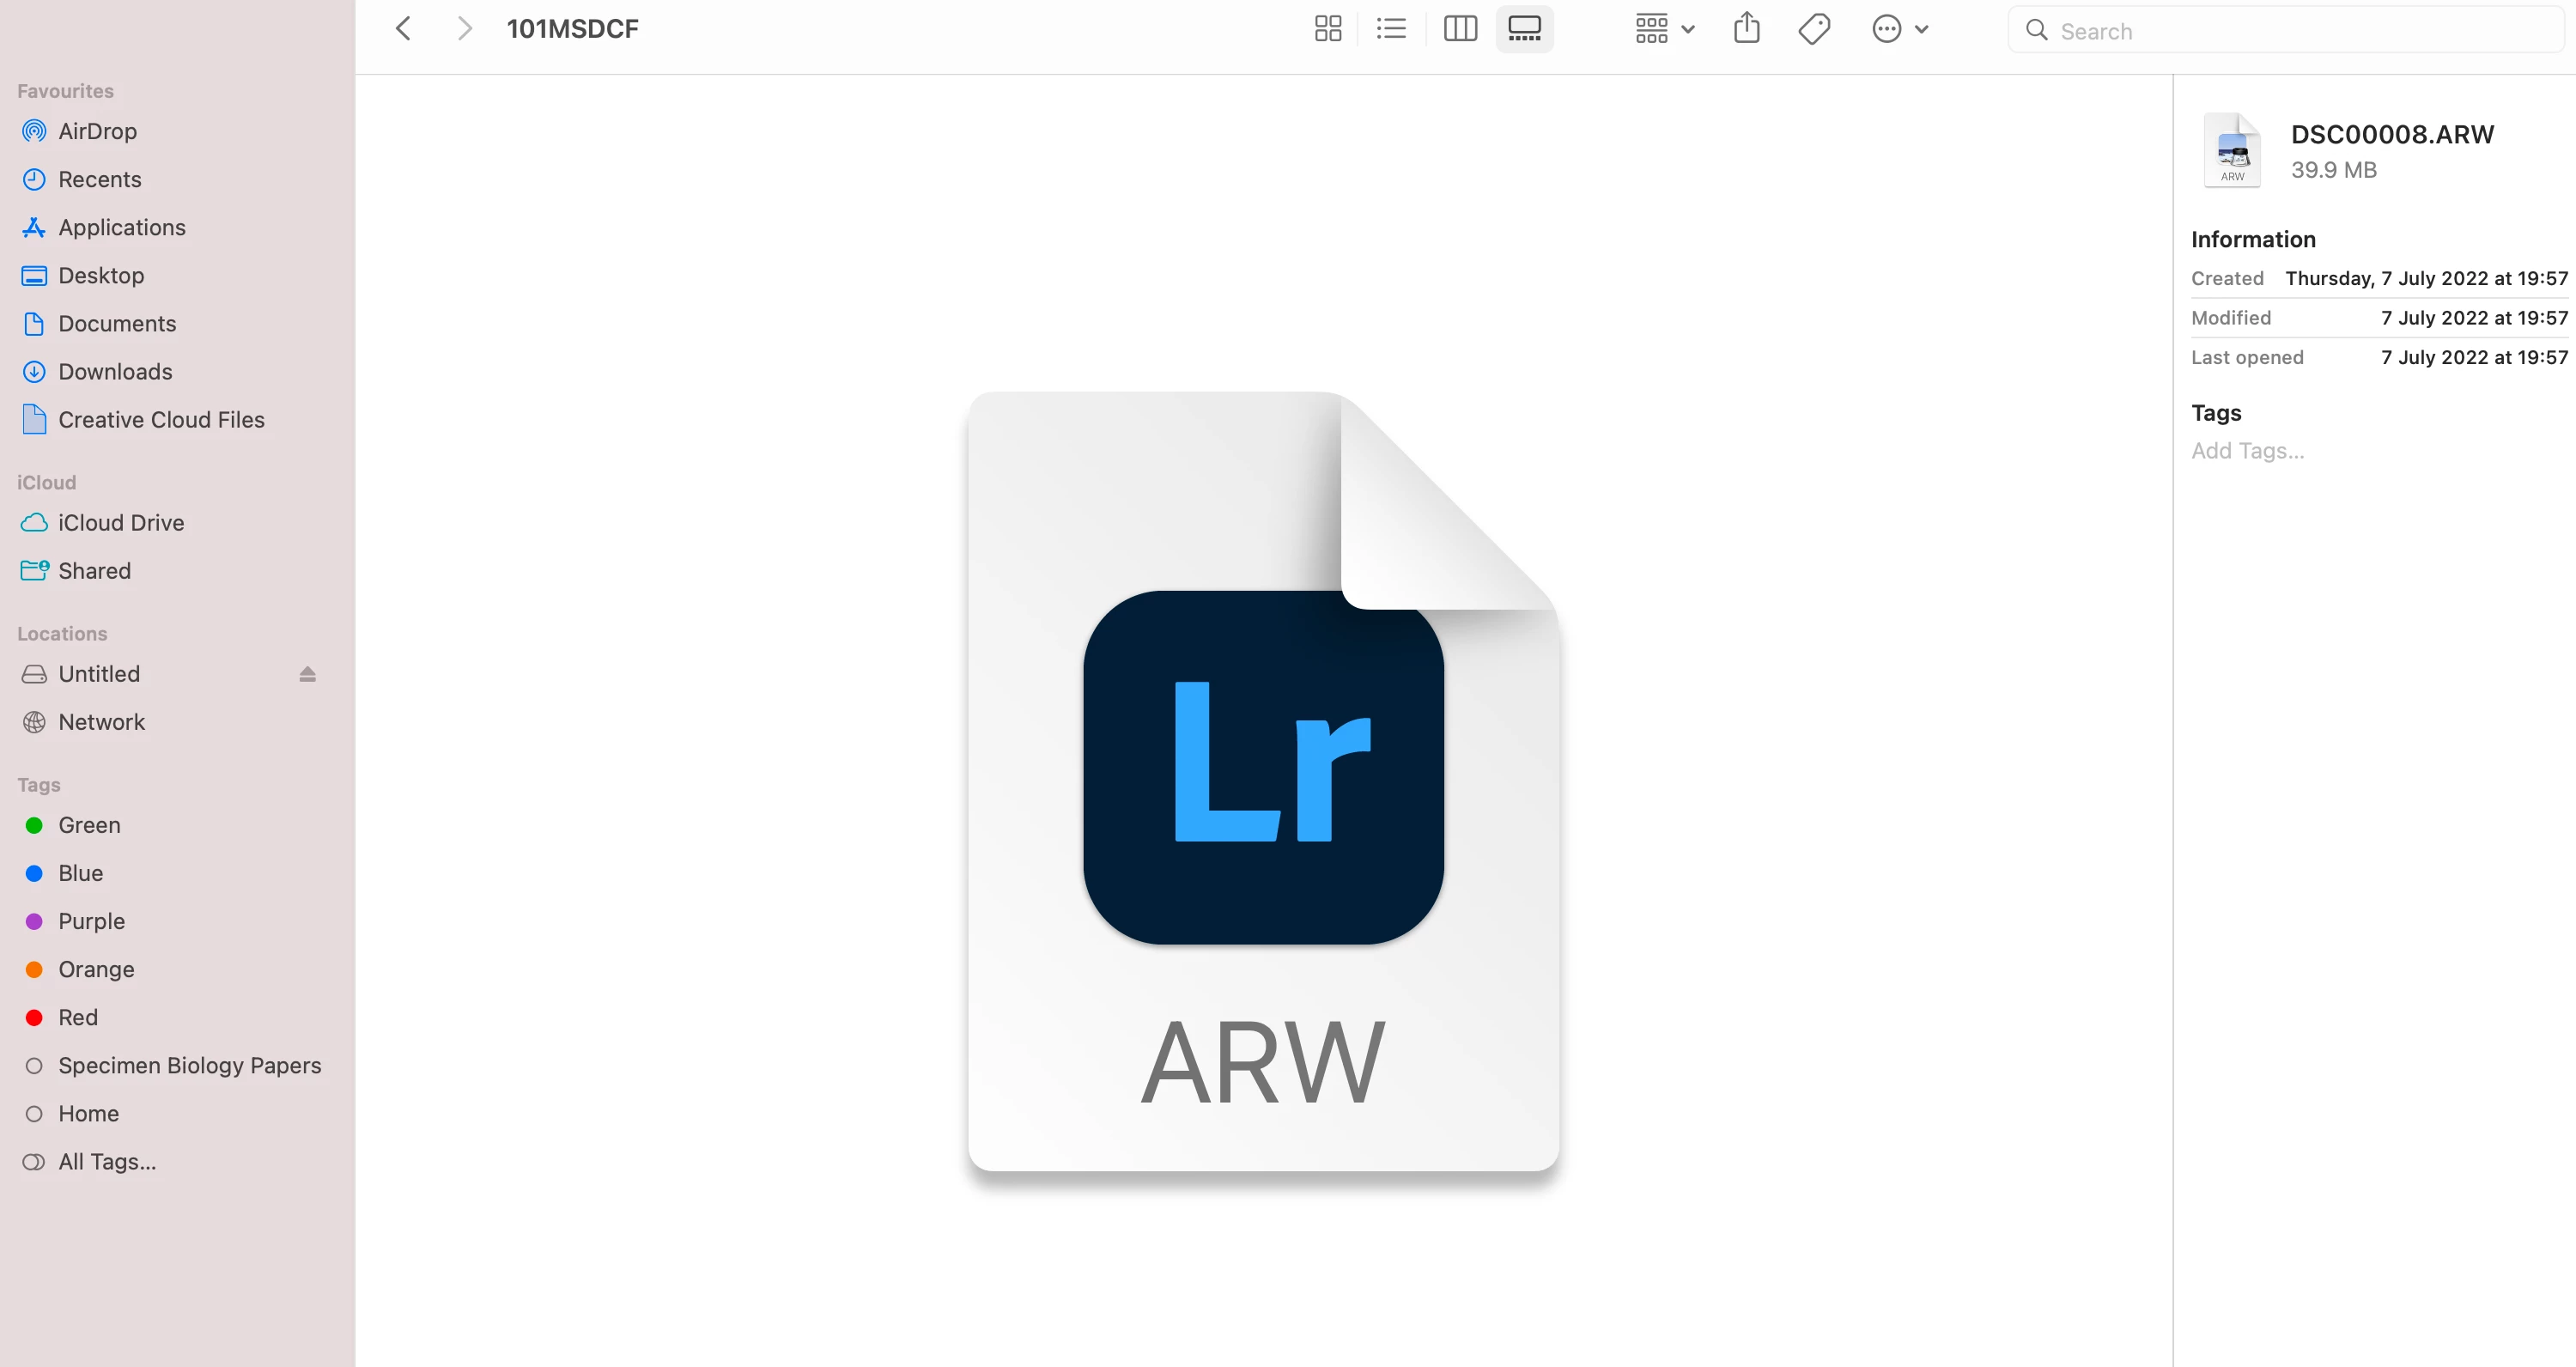Switch to list view
2576x1367 pixels.
pyautogui.click(x=1391, y=29)
